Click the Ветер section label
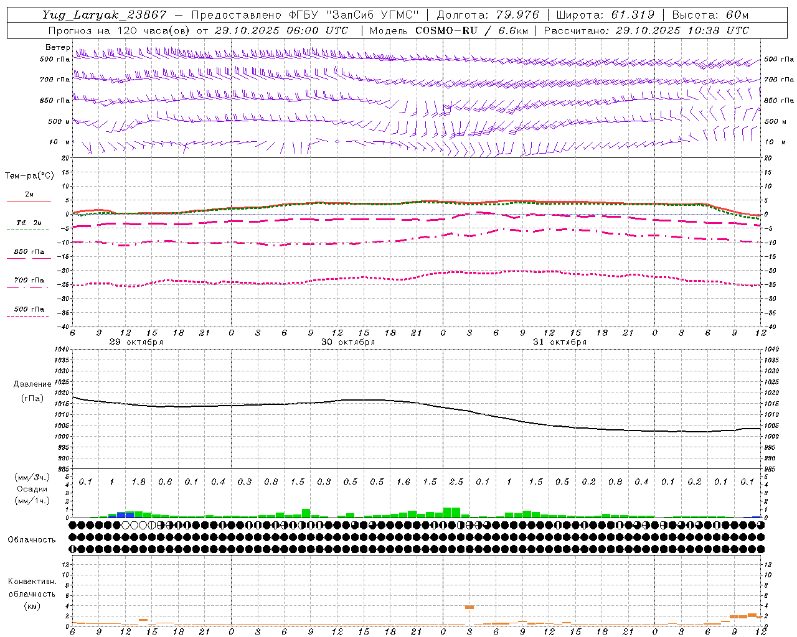797x637 pixels. pyautogui.click(x=58, y=47)
